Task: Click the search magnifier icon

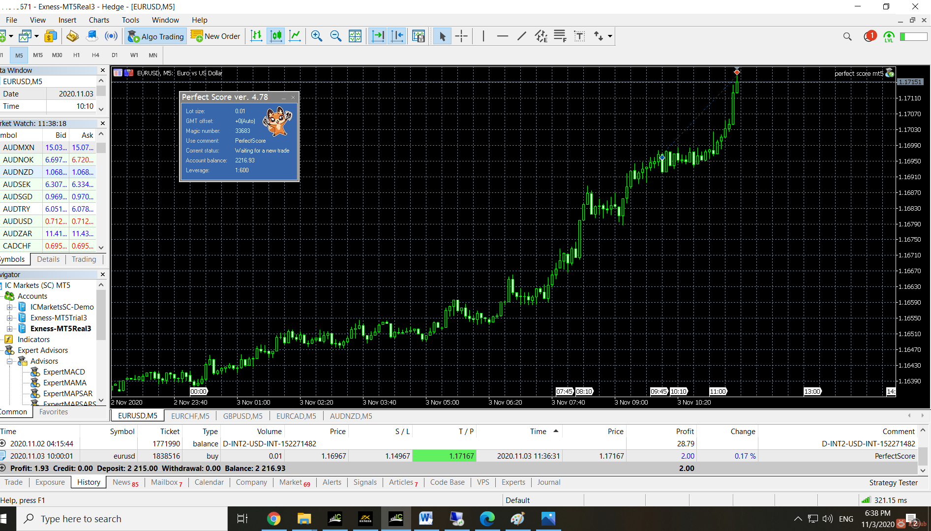Action: pos(847,36)
